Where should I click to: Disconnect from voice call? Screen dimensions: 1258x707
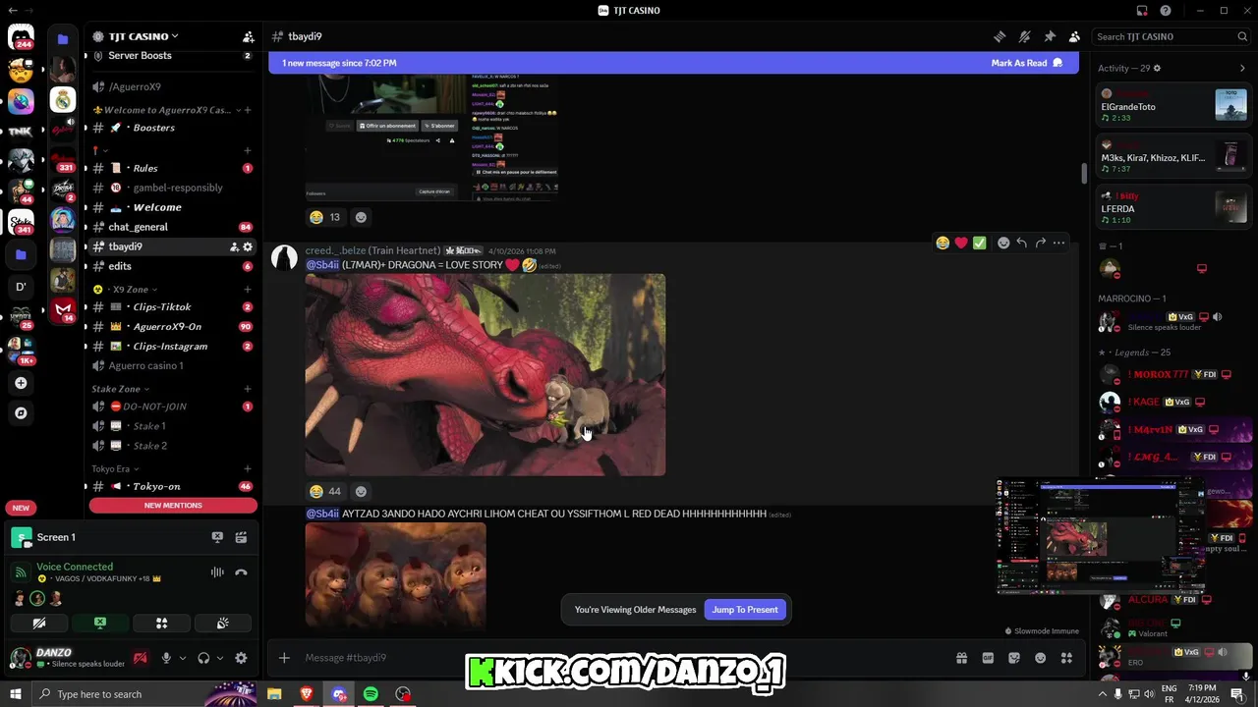pyautogui.click(x=241, y=572)
